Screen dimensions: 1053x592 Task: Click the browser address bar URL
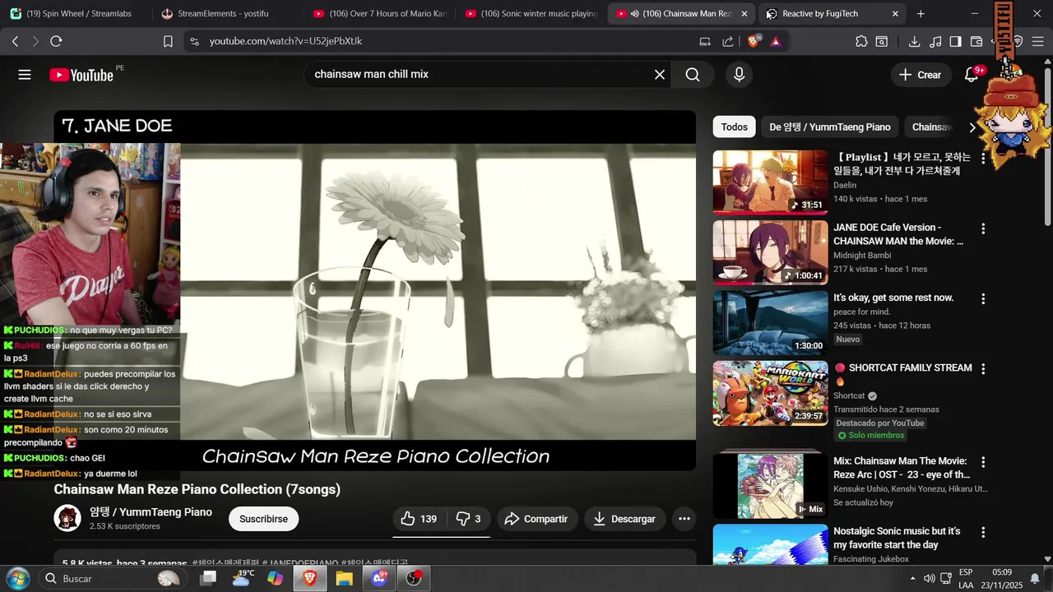coord(285,41)
